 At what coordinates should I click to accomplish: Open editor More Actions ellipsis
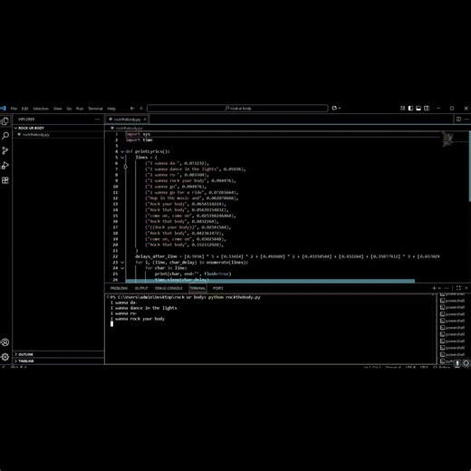point(466,120)
